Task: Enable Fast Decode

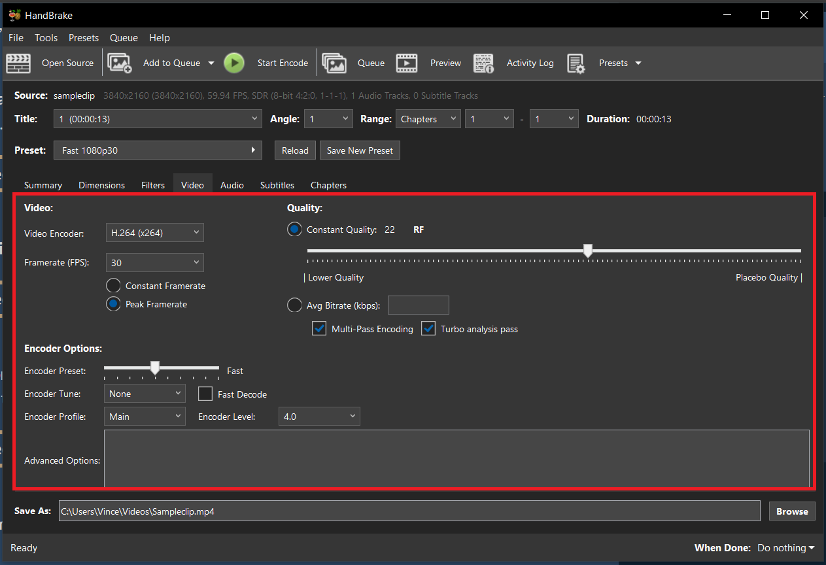Action: (x=205, y=394)
